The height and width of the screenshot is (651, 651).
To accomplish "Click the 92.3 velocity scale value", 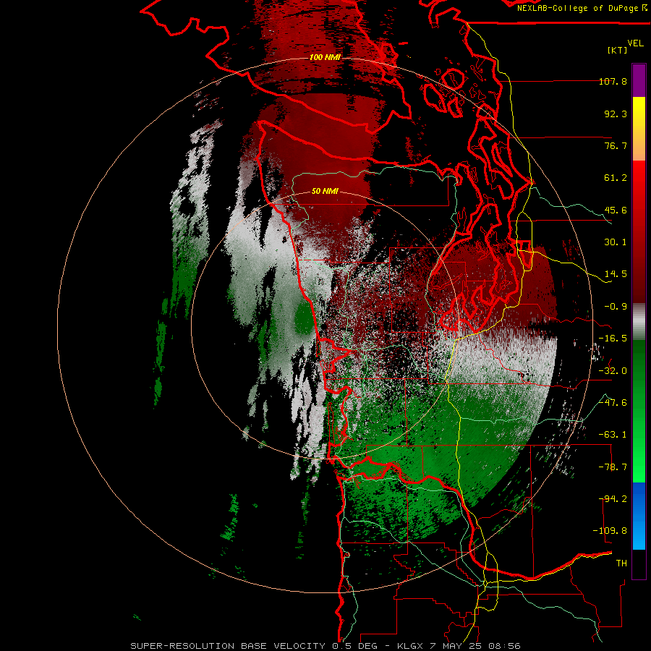I will [x=616, y=114].
